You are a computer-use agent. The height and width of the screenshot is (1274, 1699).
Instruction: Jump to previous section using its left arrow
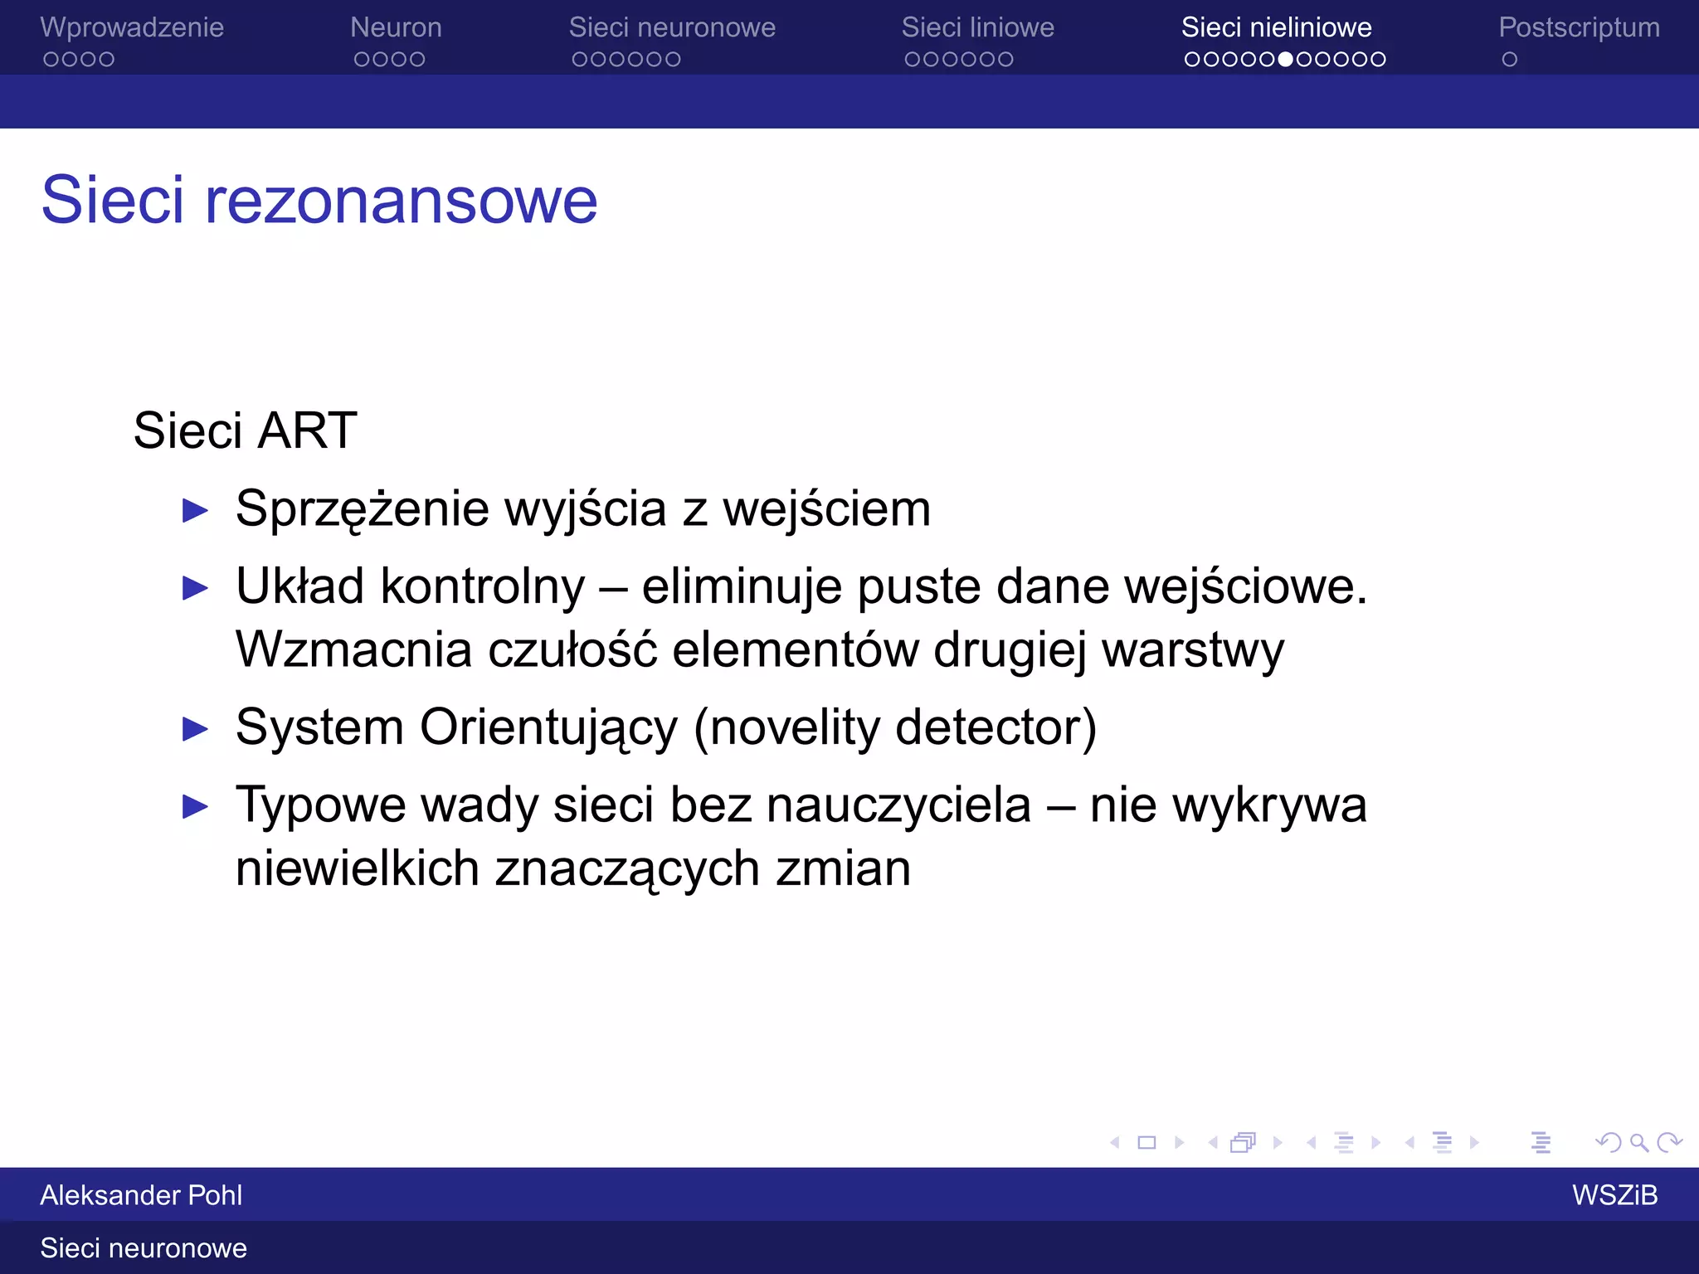point(1409,1143)
